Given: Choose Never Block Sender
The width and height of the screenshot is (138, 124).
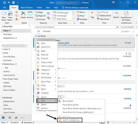Looking at the screenshot, I should pos(70,105).
